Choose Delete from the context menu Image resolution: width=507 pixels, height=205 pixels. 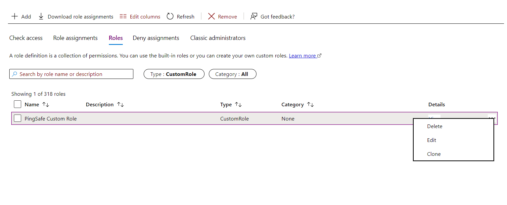[x=435, y=126]
